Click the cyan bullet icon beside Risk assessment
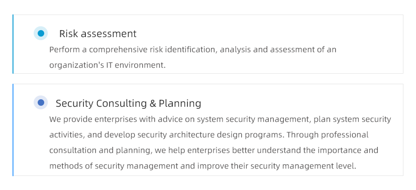This screenshot has height=190, width=416. click(41, 34)
